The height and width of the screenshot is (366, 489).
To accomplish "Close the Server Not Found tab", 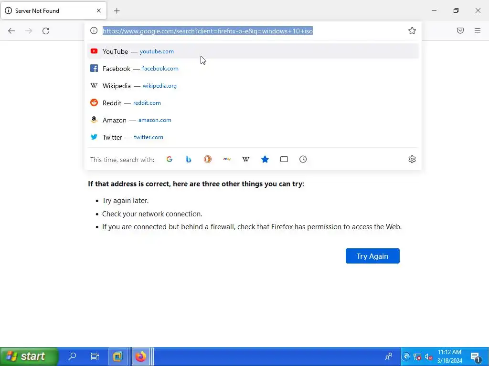I will [99, 10].
